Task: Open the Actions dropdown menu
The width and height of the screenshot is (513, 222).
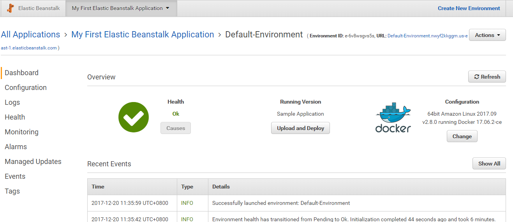Action: click(x=487, y=35)
